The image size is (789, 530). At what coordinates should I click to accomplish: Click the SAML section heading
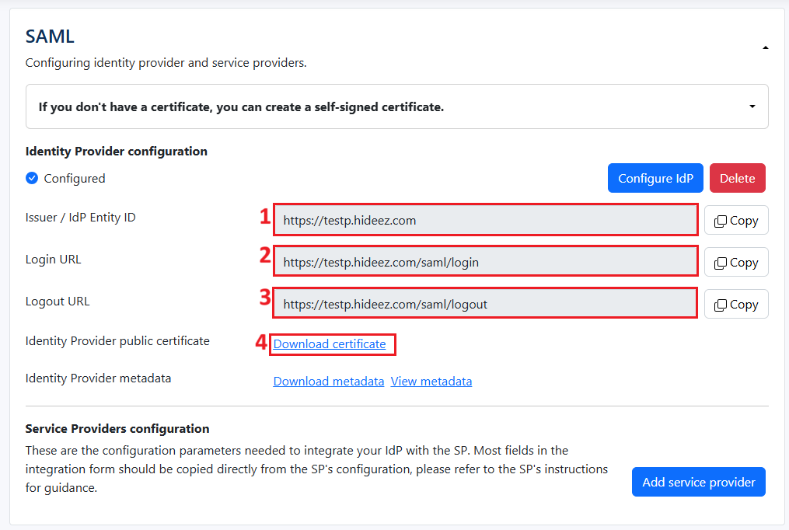[50, 36]
